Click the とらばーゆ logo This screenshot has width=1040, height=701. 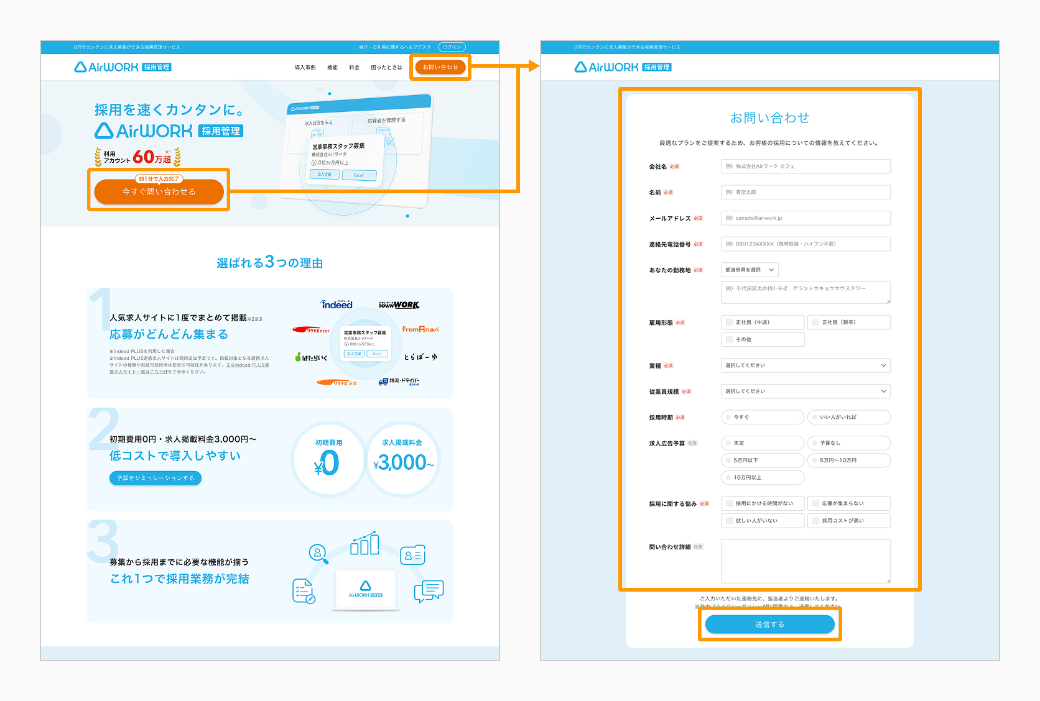(x=420, y=357)
